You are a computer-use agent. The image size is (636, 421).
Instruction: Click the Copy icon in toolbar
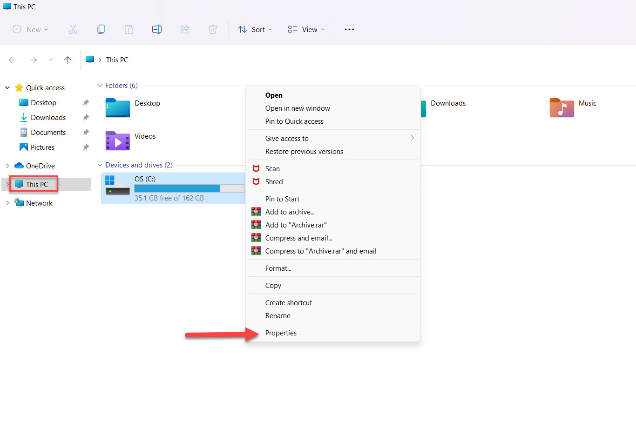click(x=101, y=29)
